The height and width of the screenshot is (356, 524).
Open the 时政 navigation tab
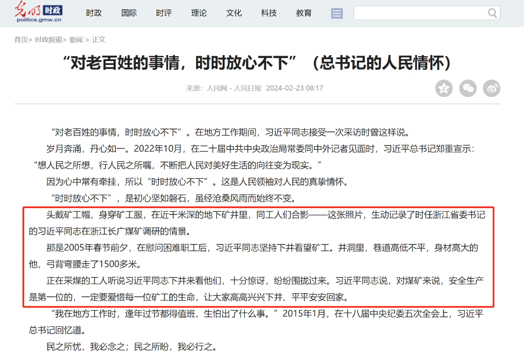coord(94,13)
